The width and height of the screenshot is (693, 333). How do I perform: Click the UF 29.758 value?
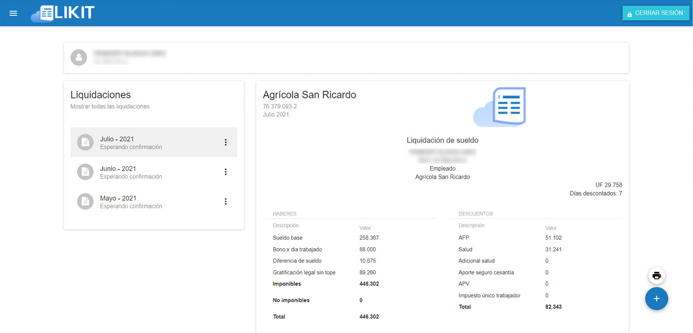(x=609, y=185)
